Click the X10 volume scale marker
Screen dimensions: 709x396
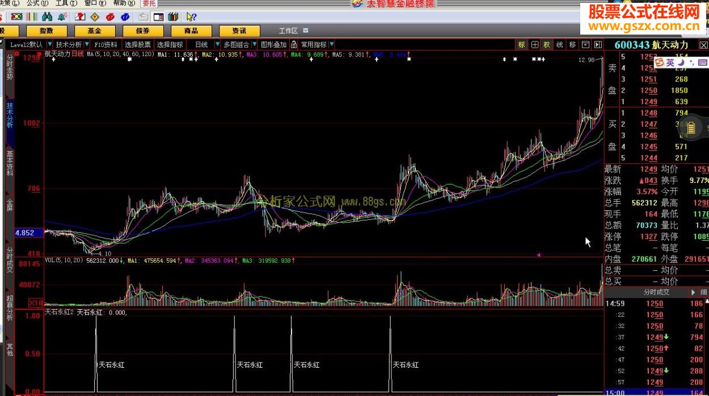click(x=36, y=303)
